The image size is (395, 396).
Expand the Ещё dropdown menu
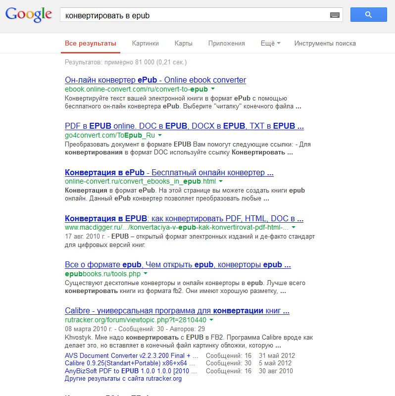coord(270,44)
